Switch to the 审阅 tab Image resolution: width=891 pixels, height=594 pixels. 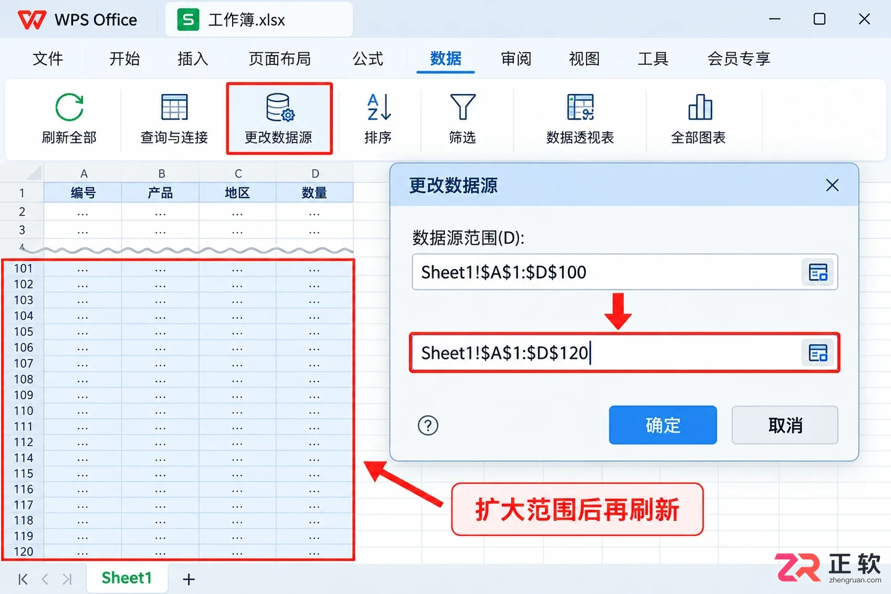coord(516,59)
